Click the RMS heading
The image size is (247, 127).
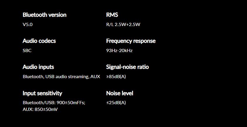[112, 15]
